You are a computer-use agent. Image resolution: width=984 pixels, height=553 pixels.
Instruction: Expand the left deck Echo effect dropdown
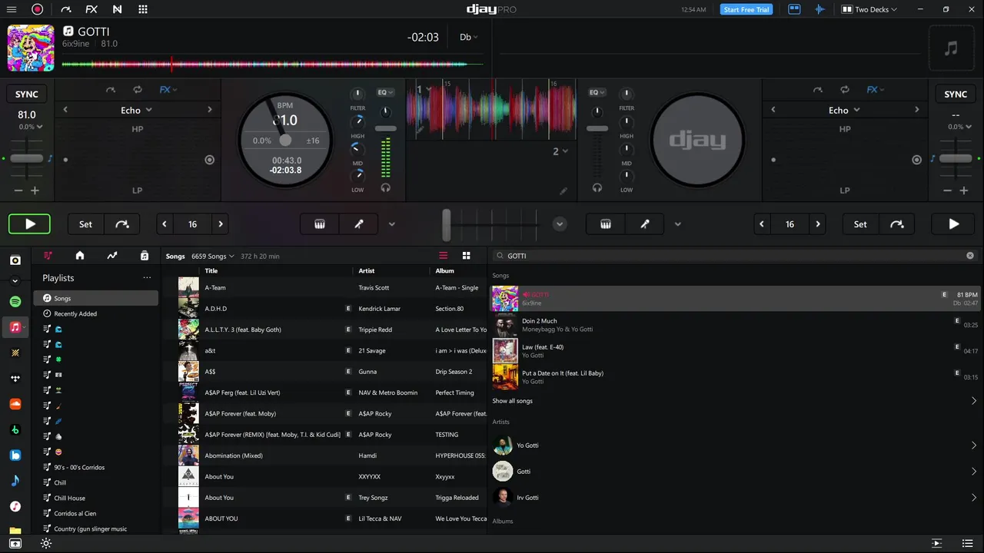tap(137, 110)
